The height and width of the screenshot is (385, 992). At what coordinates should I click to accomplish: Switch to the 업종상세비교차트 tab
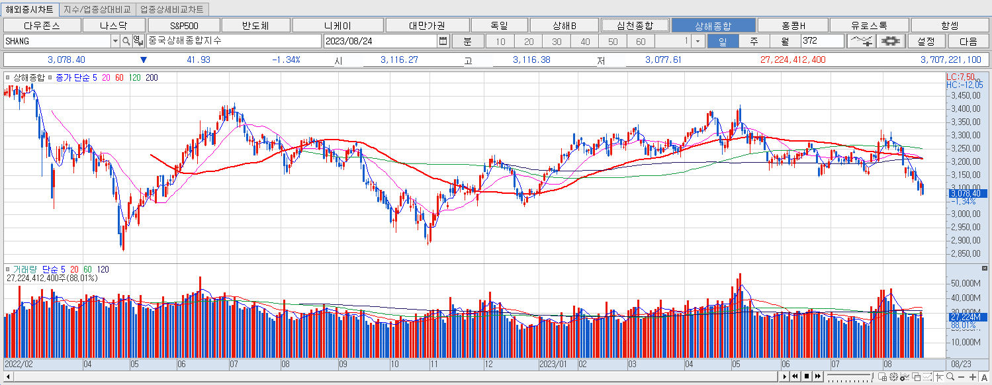coord(171,9)
